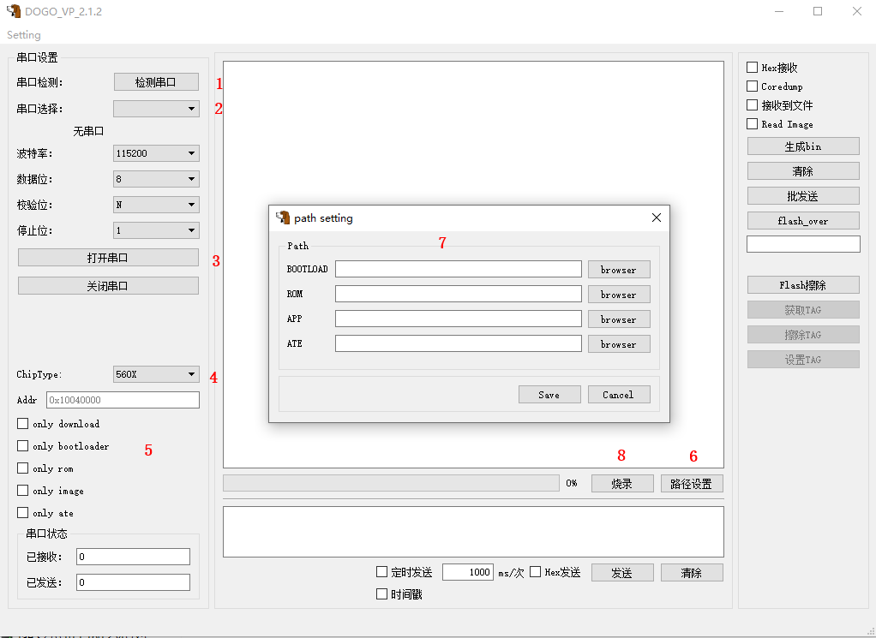This screenshot has height=638, width=876.
Task: Enable the only download checkbox
Action: 23,424
